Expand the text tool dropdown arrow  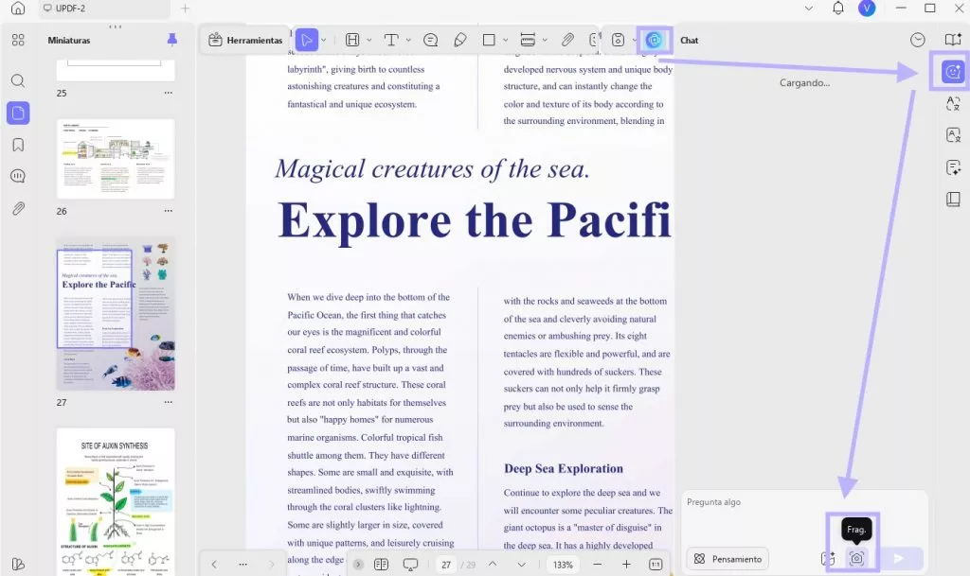(408, 40)
